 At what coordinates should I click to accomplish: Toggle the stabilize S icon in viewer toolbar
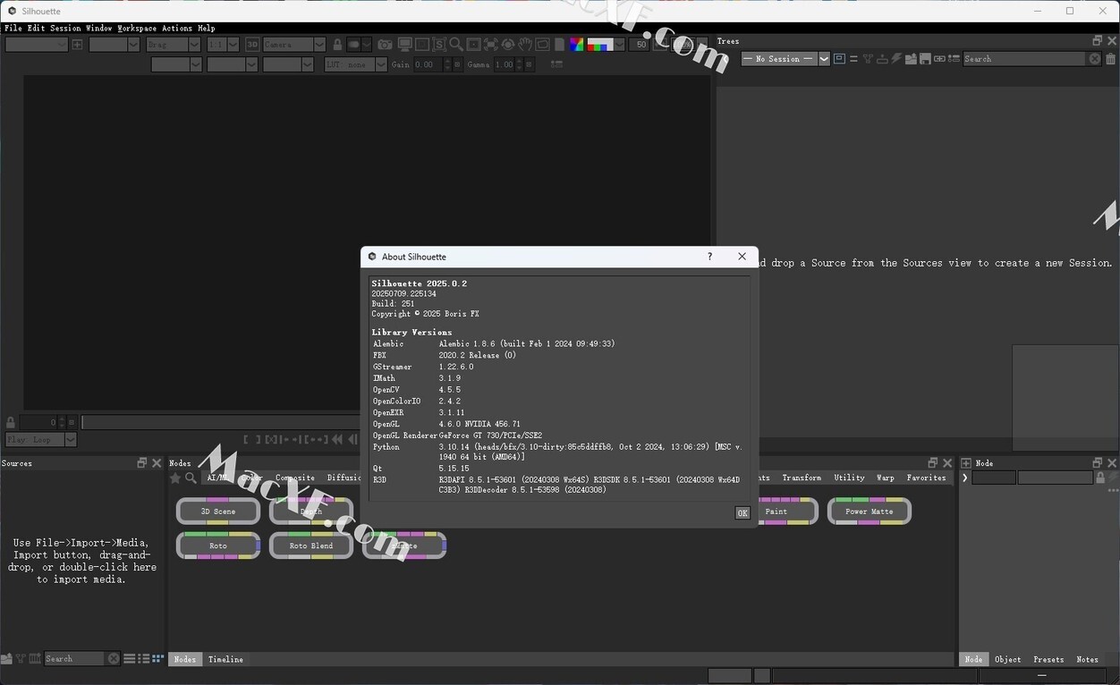point(439,45)
